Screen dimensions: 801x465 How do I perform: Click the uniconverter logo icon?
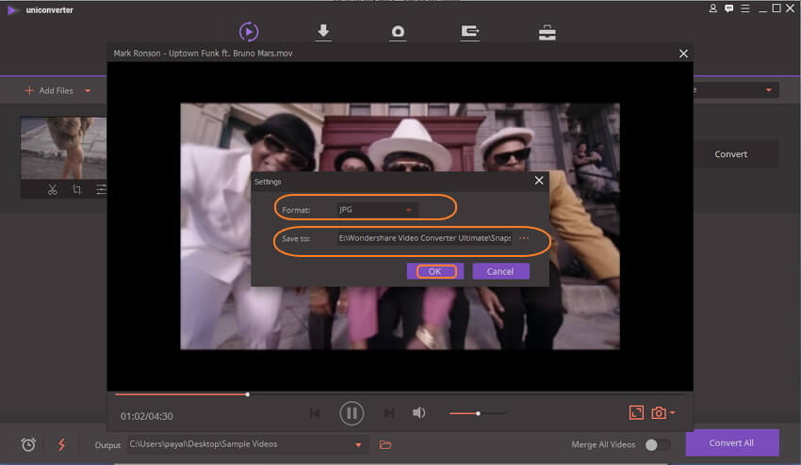pos(12,10)
